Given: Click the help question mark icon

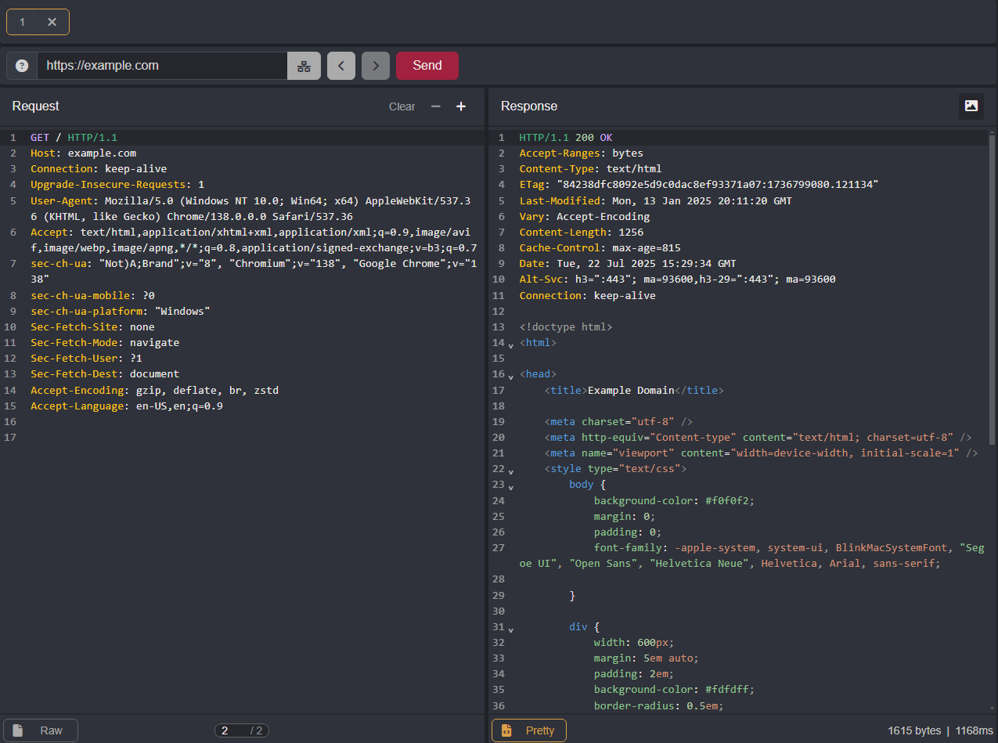Looking at the screenshot, I should pos(22,66).
